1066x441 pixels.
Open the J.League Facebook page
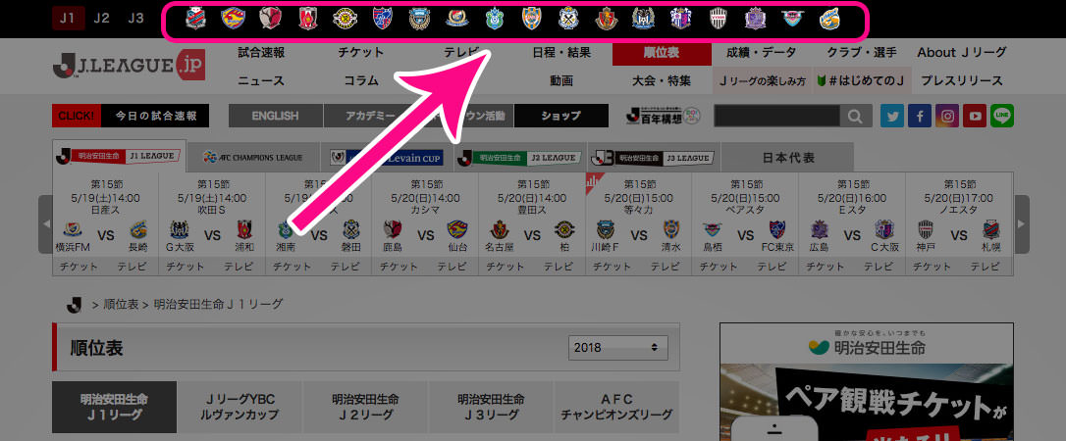click(x=919, y=116)
